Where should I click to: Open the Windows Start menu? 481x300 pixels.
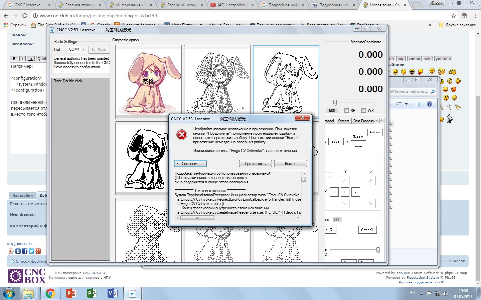pyautogui.click(x=9, y=294)
